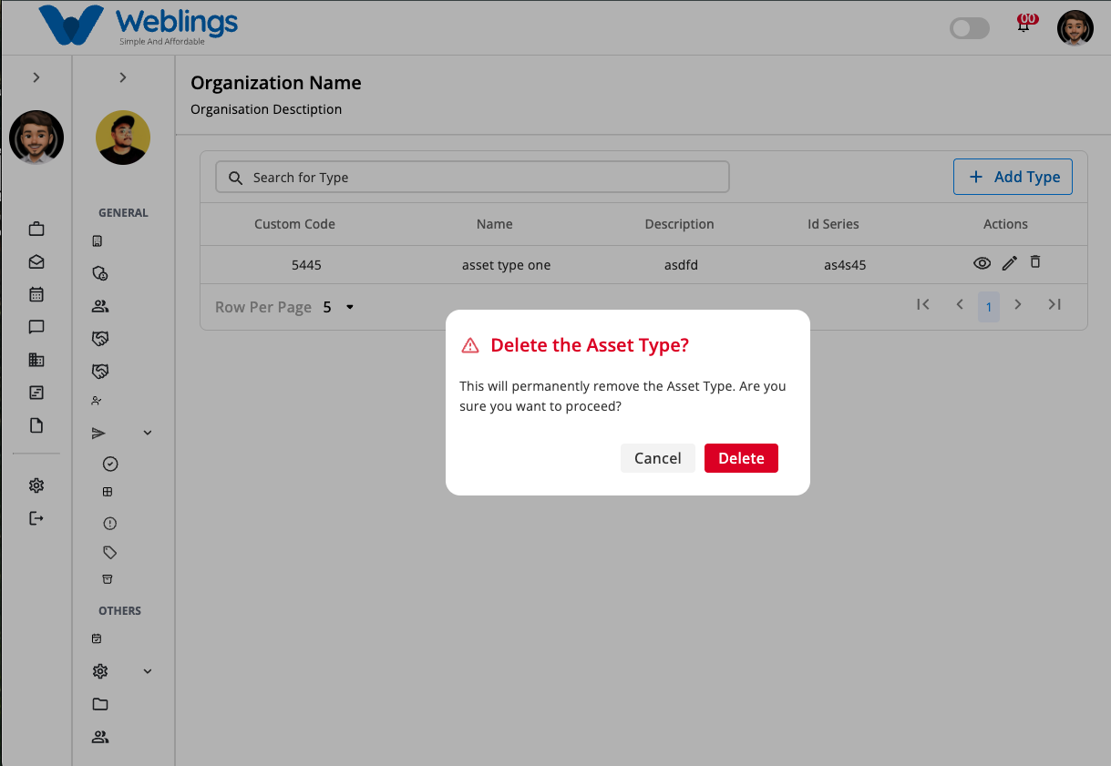Screen dimensions: 1111x766
Task: Open the archive box icon above OTHERS
Action: tap(108, 579)
